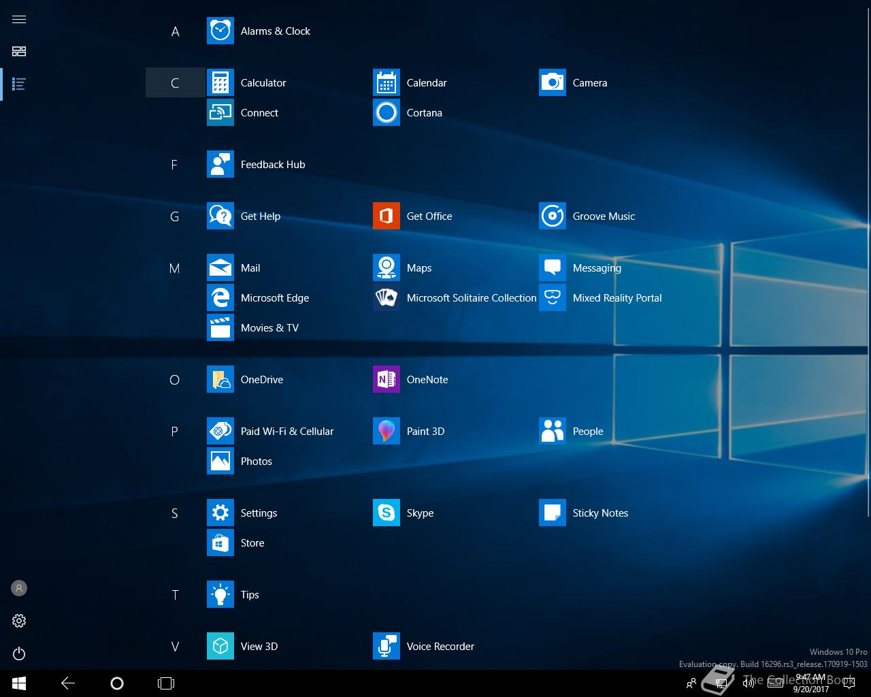Open Task View on the taskbar
Screen dimensions: 871x697
click(x=166, y=683)
